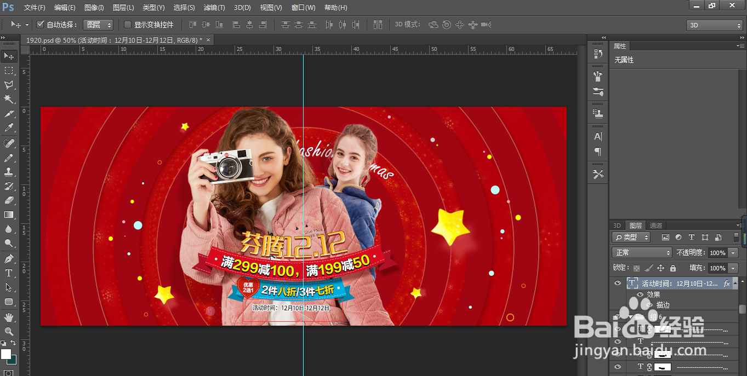Select the Gradient tool
This screenshot has width=747, height=376.
[9, 215]
